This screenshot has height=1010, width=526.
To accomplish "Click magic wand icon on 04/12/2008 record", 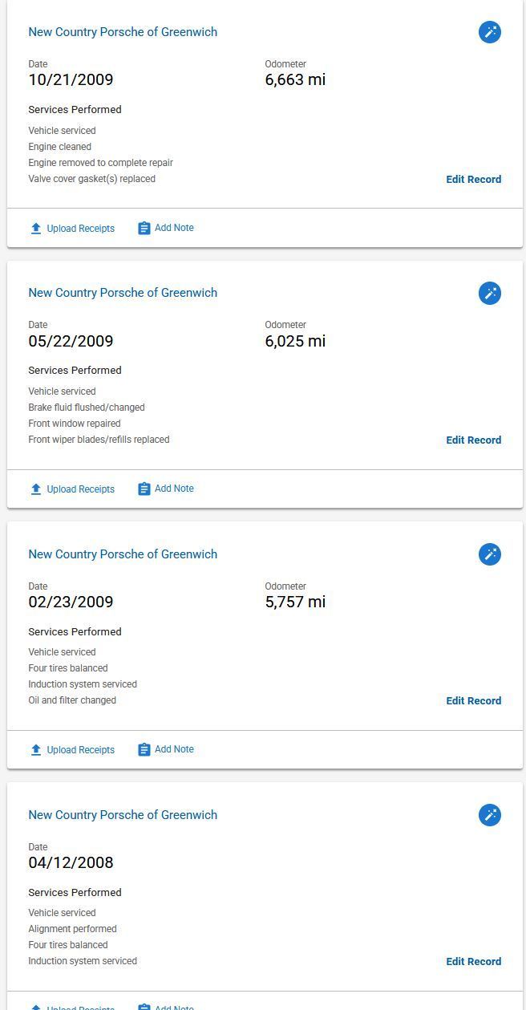I will click(x=490, y=815).
